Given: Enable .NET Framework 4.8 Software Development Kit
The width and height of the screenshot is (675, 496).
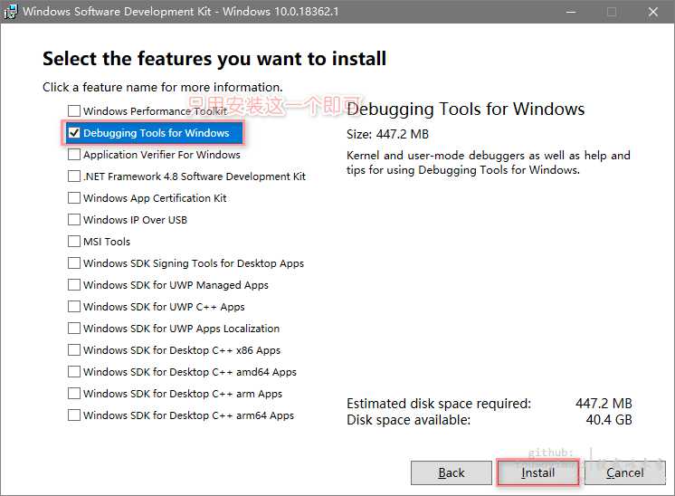Looking at the screenshot, I should point(74,176).
